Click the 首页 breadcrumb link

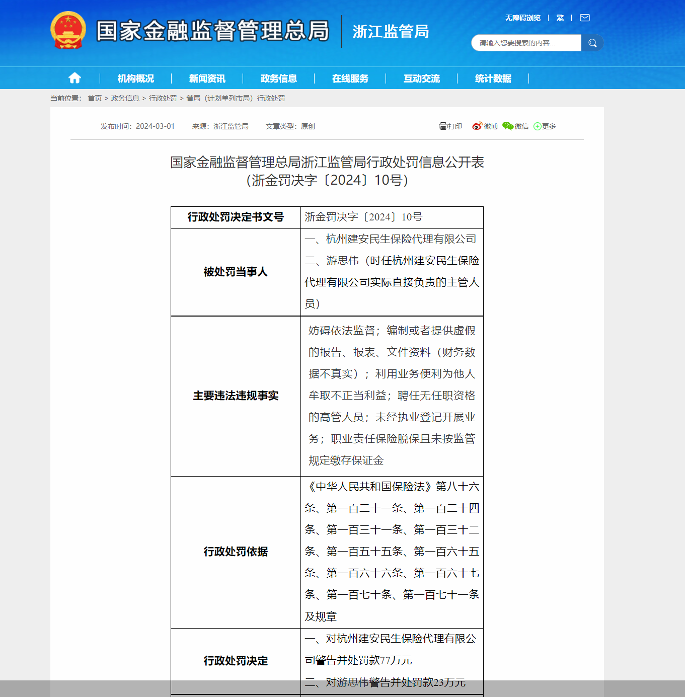95,98
